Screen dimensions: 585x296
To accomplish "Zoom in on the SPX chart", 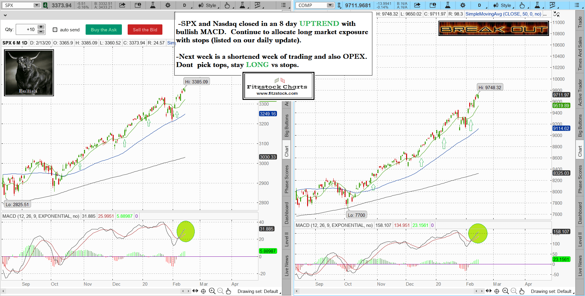I will 212,291.
